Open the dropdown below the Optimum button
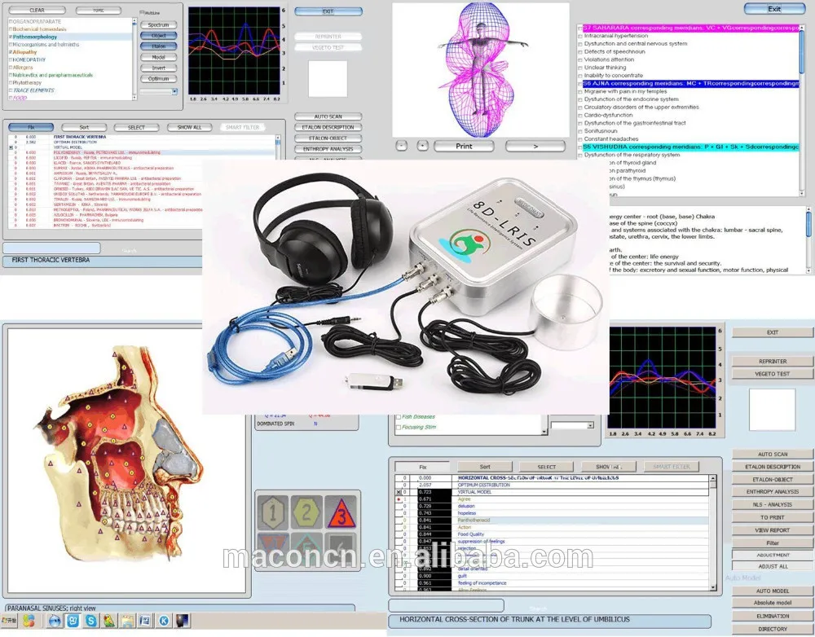815x637 pixels. pyautogui.click(x=174, y=91)
